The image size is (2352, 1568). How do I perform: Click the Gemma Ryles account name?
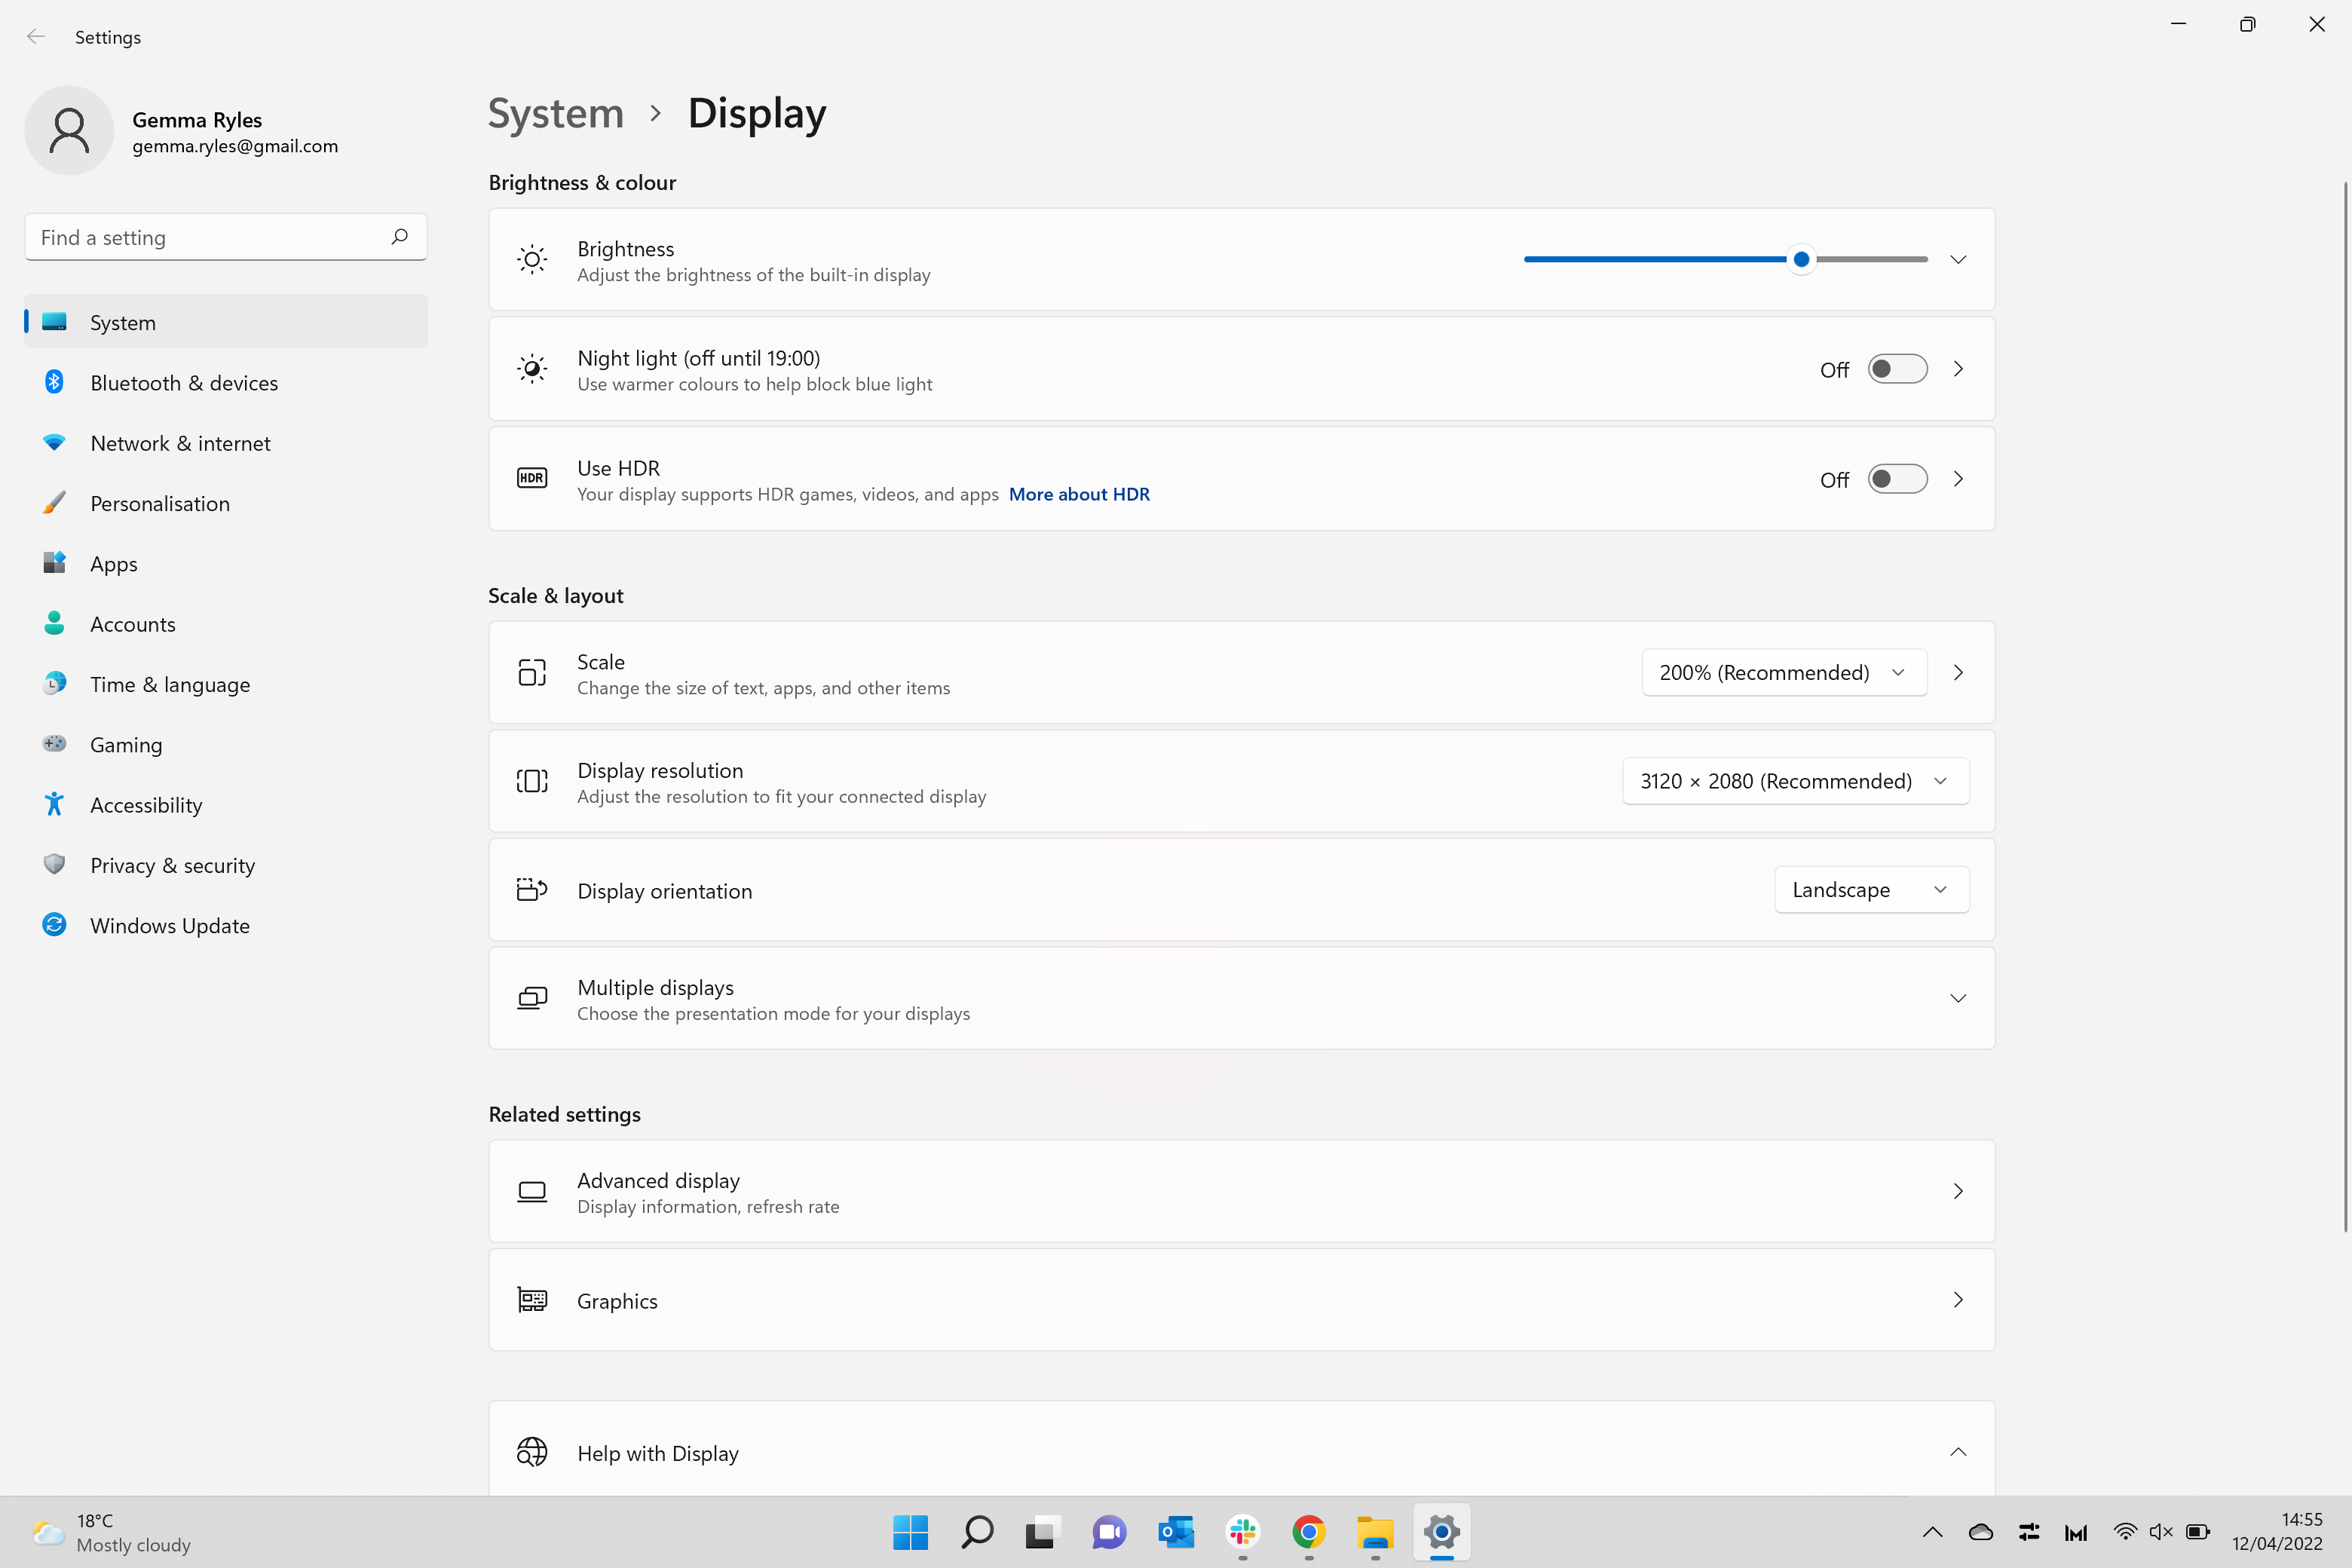(197, 120)
